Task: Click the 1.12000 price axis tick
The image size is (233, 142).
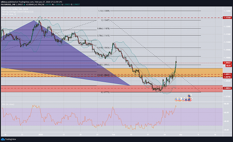Action: (x=227, y=26)
